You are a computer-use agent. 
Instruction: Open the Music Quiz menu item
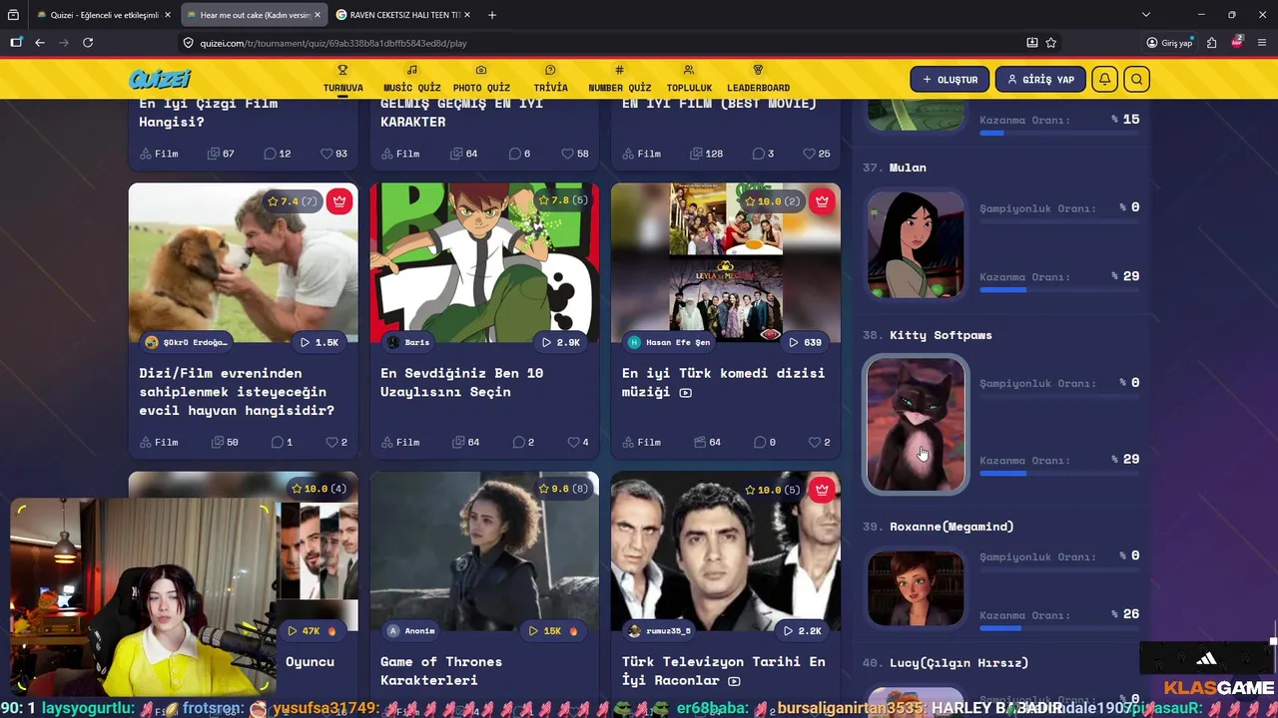coord(411,79)
